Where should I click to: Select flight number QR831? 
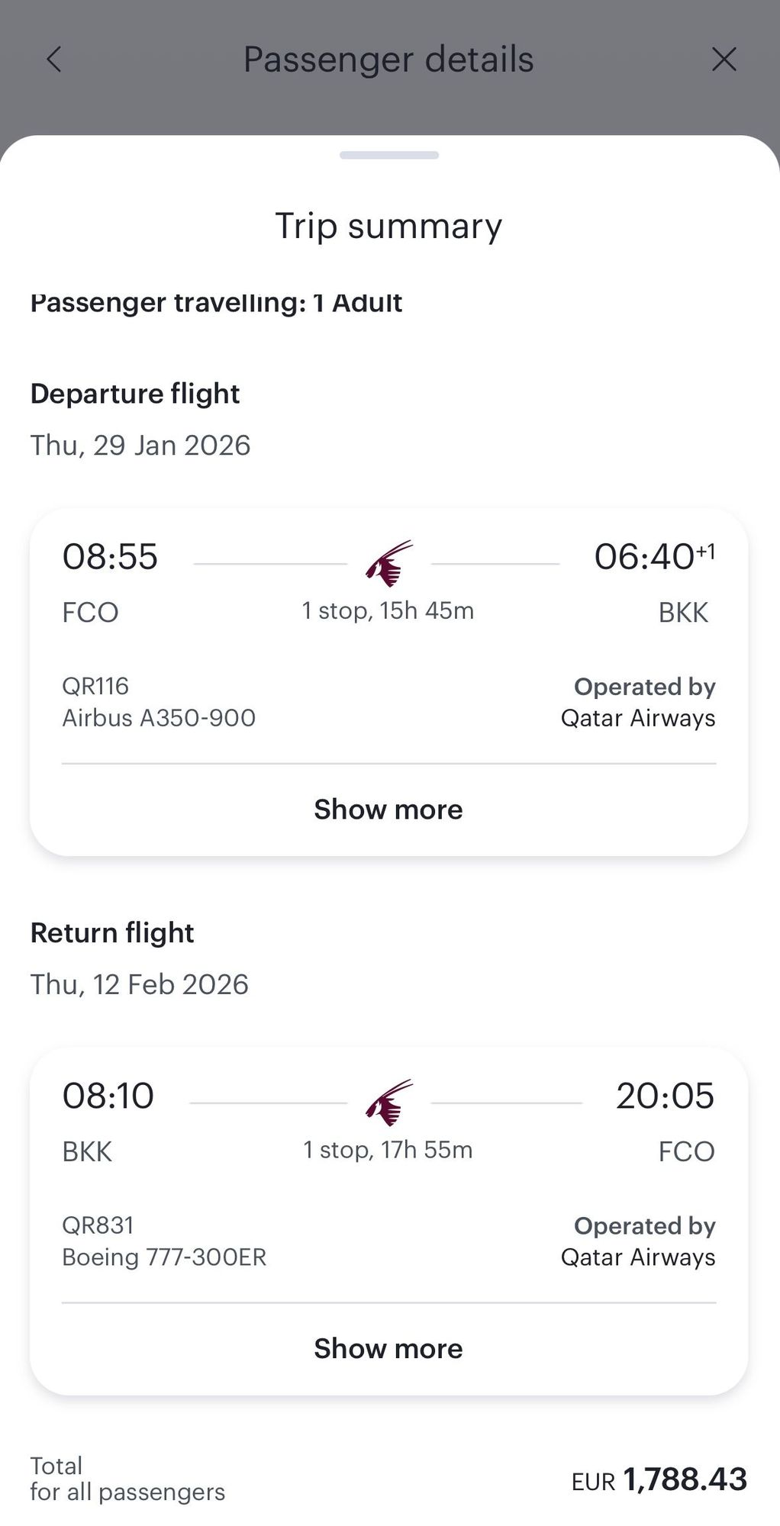coord(98,1225)
